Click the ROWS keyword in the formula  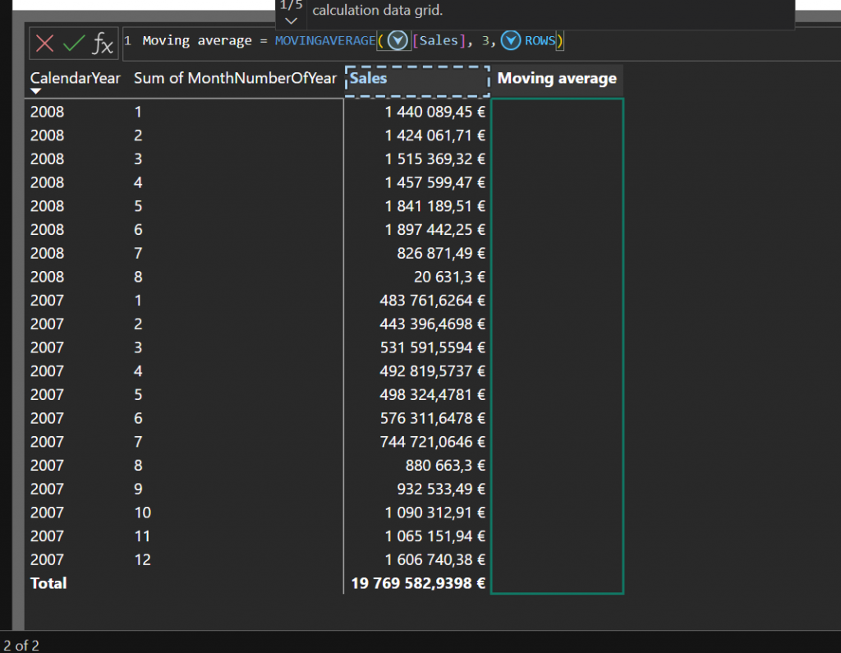coord(540,40)
